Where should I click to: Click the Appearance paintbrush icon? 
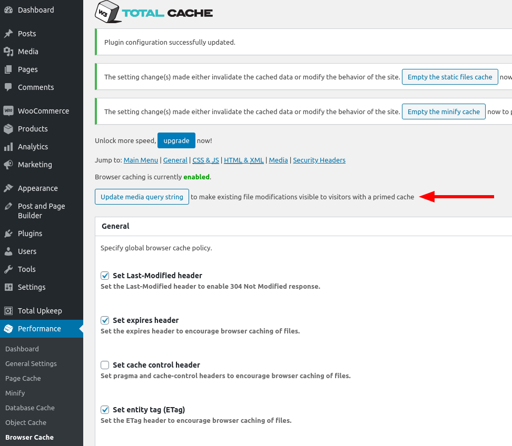[x=8, y=188]
